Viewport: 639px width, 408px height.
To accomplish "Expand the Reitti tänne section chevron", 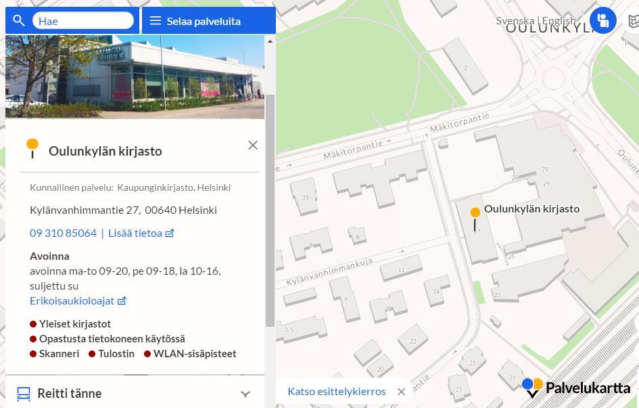I will pos(245,394).
